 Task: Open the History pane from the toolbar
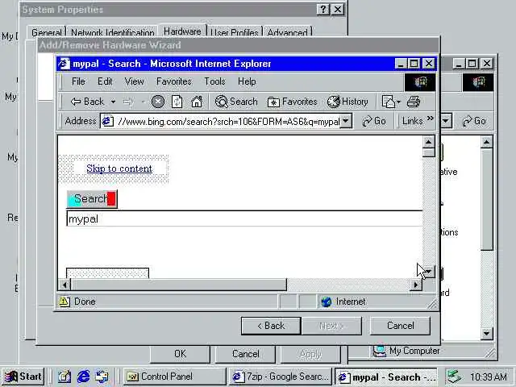(x=347, y=102)
